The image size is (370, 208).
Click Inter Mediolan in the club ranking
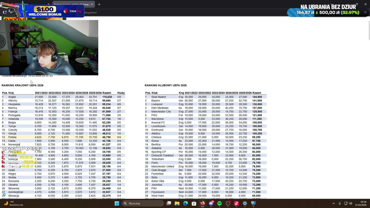coord(160,108)
